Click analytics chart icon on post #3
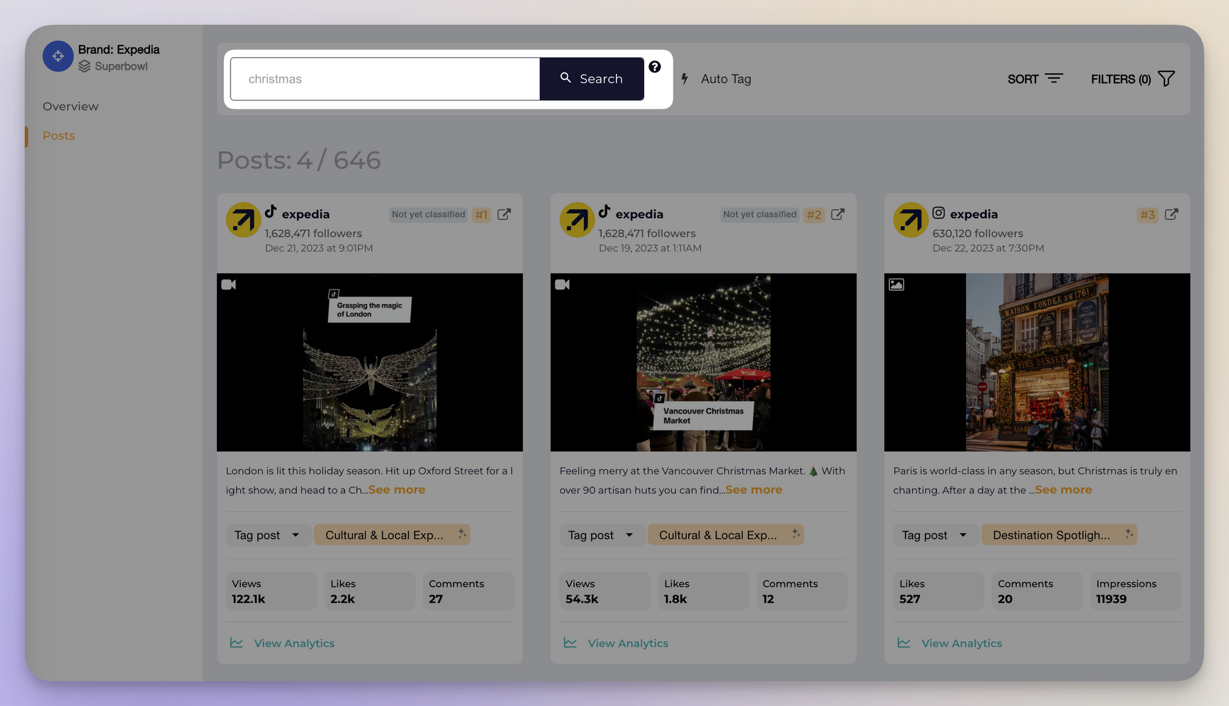The image size is (1229, 706). [904, 643]
